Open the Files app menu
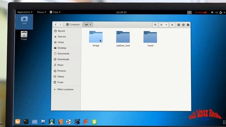The image size is (226, 127). click(x=55, y=12)
